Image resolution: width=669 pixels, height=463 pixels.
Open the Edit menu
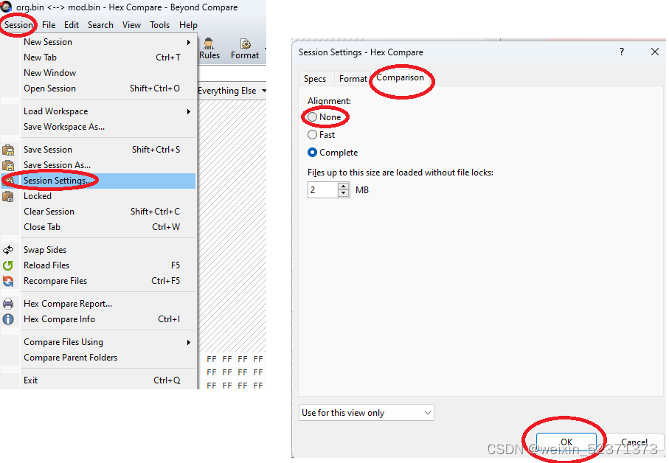[x=72, y=25]
